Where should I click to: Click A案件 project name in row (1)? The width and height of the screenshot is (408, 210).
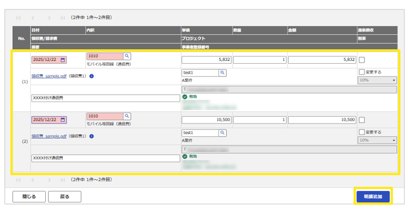[x=187, y=81]
